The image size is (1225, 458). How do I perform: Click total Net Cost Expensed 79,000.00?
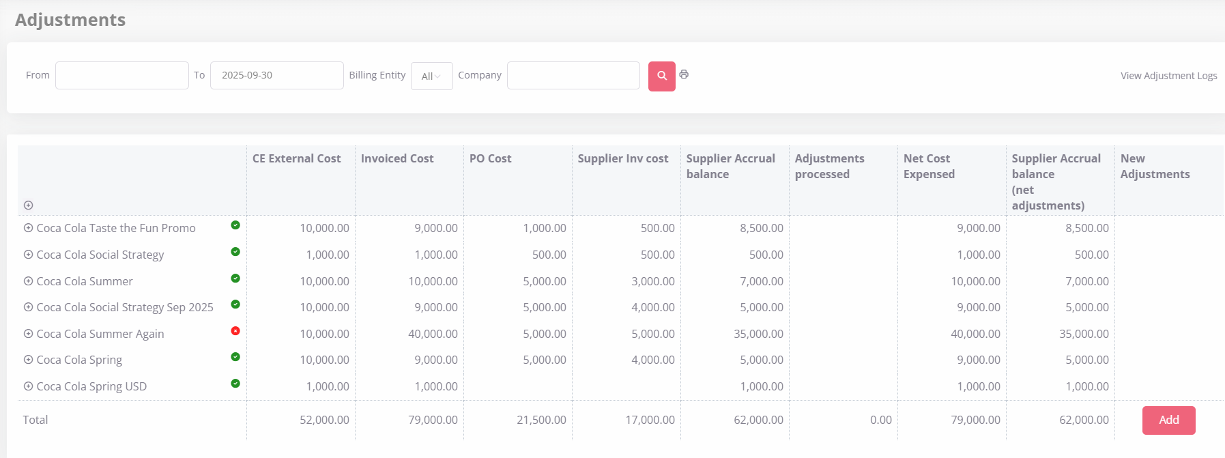tap(975, 420)
